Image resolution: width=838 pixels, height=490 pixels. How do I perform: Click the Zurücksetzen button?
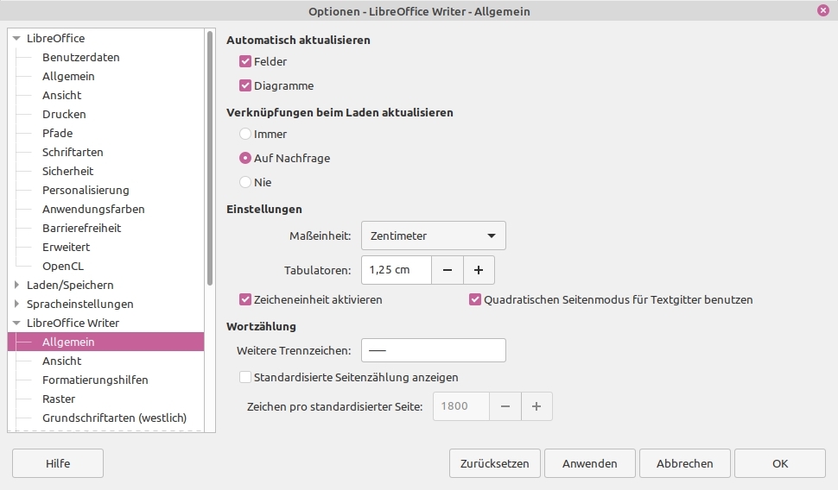coord(495,463)
